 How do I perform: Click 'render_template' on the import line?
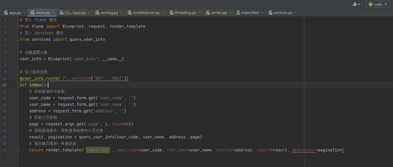[x=127, y=26]
